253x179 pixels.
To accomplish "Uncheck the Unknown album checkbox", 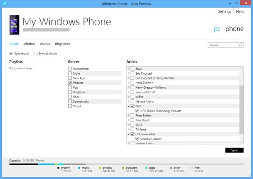I will [x=137, y=139].
